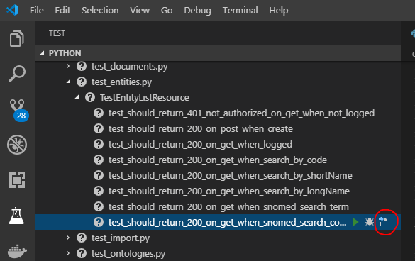415x261 pixels.
Task: Click status icon of 200_on_post_when_create test
Action: pyautogui.click(x=99, y=128)
